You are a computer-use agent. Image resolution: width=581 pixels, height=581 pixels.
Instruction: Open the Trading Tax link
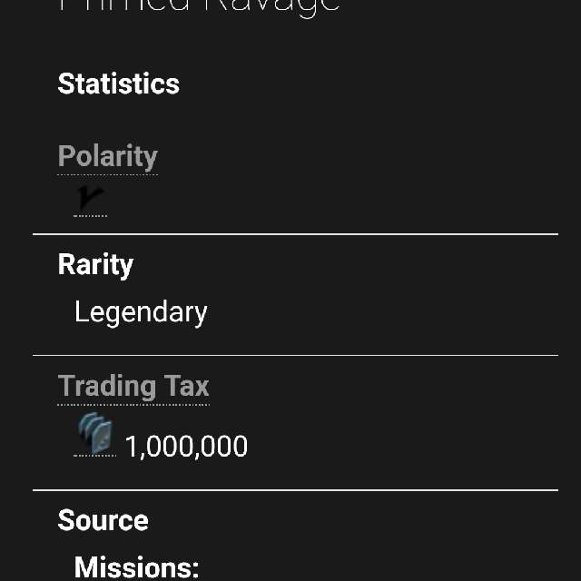[133, 386]
